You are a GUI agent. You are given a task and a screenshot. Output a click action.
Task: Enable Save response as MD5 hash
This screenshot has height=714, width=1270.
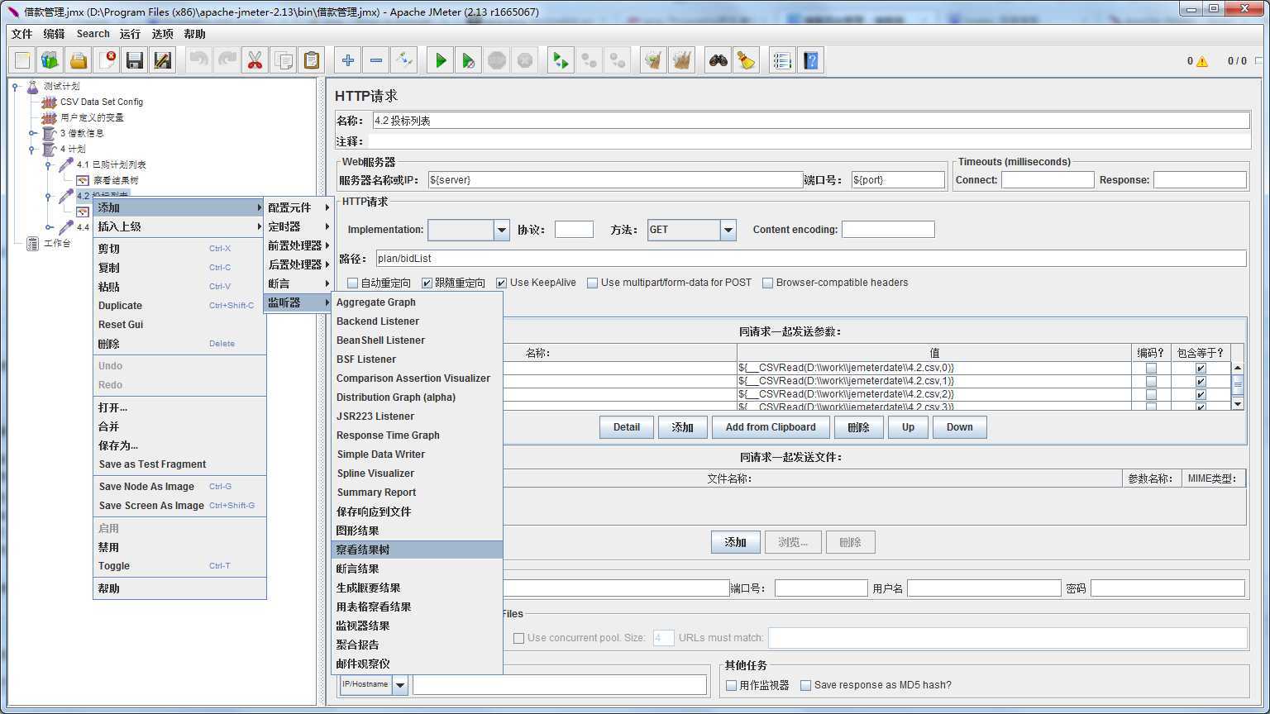(805, 685)
